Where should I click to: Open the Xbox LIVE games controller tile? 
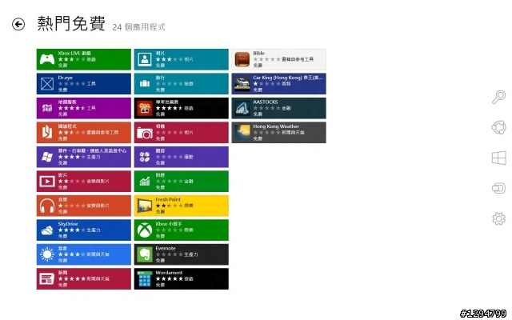point(83,59)
